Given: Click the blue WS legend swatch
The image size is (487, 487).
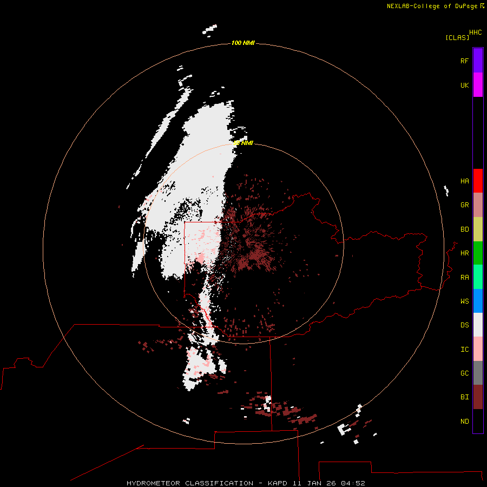Looking at the screenshot, I should click(478, 301).
